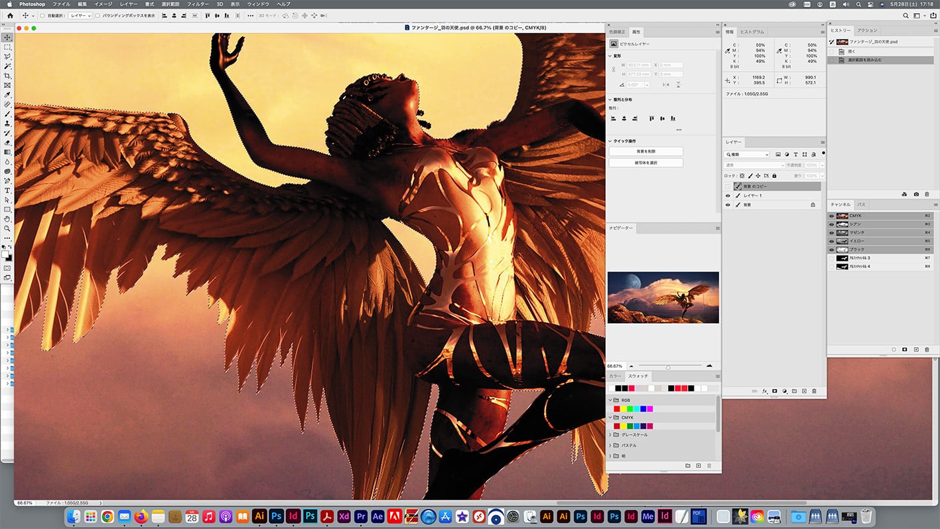The image size is (940, 529).
Task: Collapse the 変形 section
Action: coord(610,56)
